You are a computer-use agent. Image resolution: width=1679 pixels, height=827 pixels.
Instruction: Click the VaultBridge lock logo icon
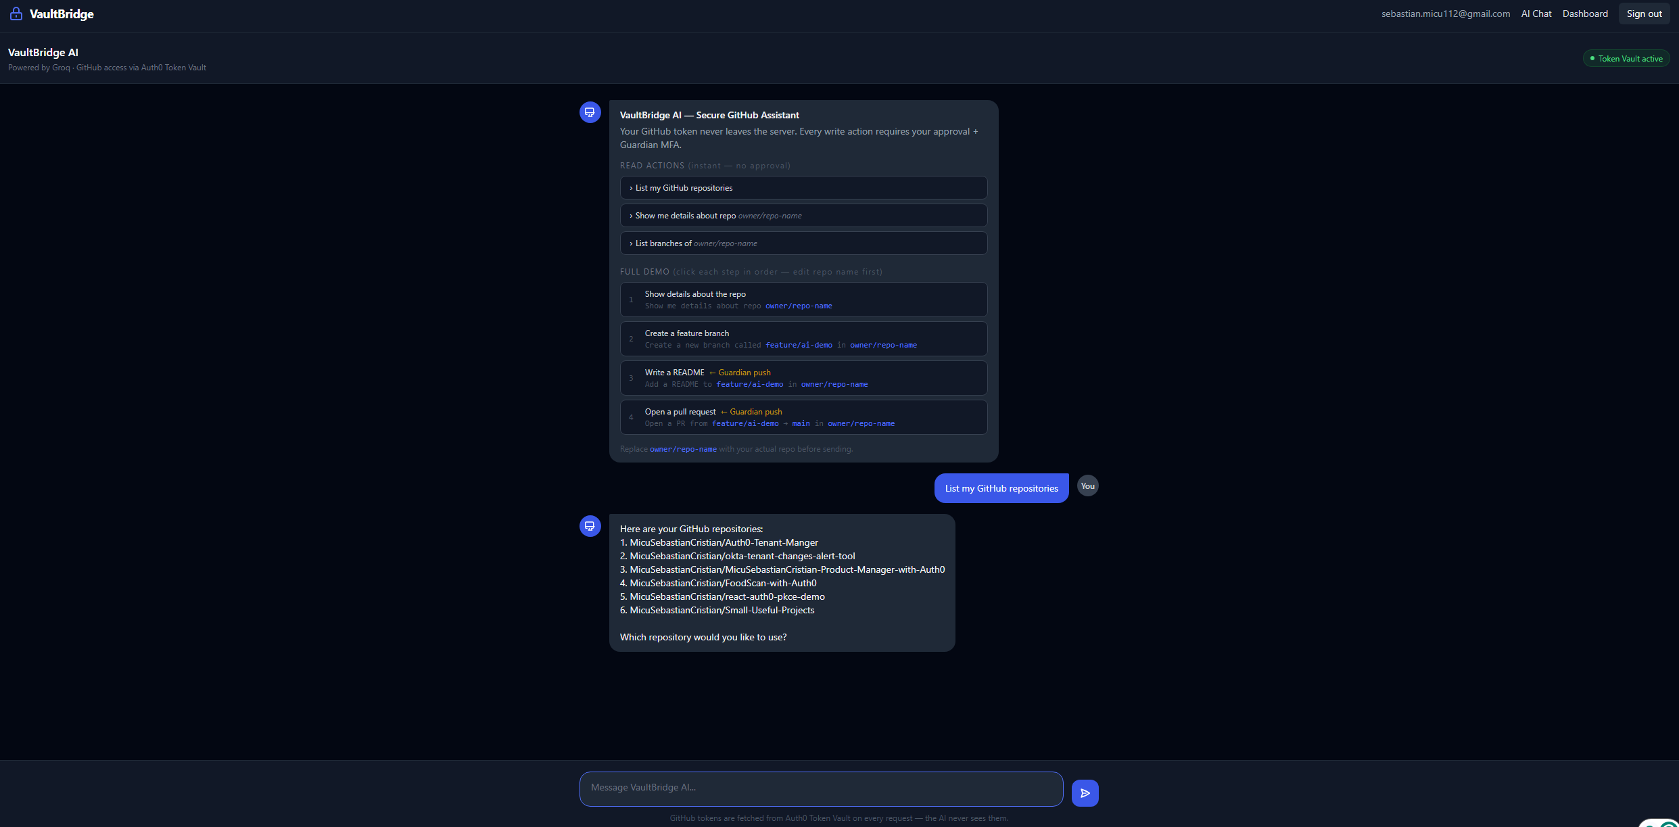tap(16, 14)
